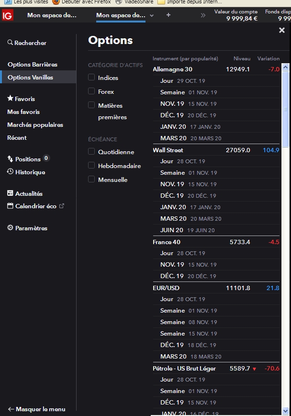Screen dimensions: 291x416
Task: Click the scrollbar up arrow in options list
Action: point(285,67)
